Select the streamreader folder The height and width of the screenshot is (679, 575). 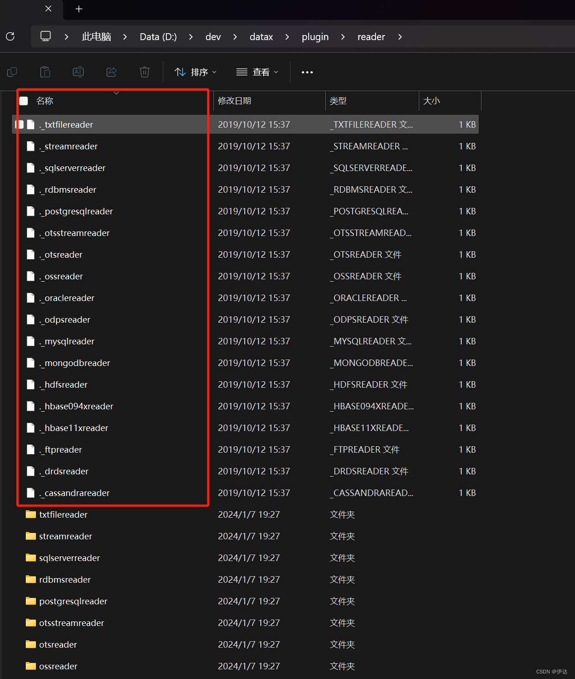click(65, 536)
